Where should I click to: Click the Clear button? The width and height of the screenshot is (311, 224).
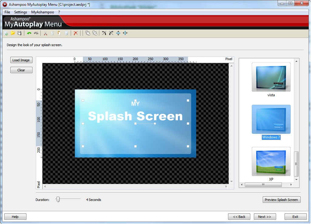pyautogui.click(x=21, y=70)
